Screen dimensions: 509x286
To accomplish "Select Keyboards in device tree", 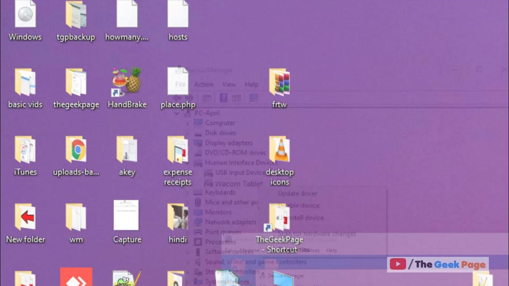I will coord(220,192).
